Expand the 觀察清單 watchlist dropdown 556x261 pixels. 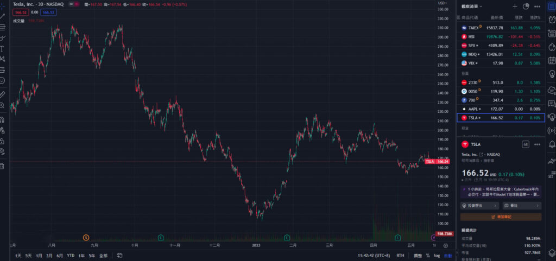click(x=472, y=7)
